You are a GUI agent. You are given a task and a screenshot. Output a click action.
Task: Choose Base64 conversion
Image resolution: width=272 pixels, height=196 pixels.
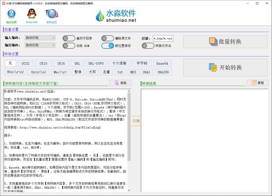162,63
